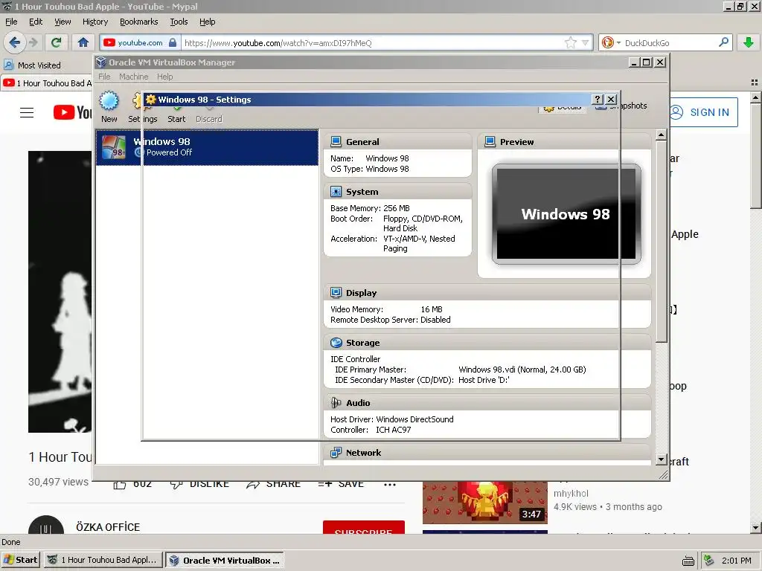The width and height of the screenshot is (762, 571).
Task: Open the browser File menu
Action: [x=11, y=22]
